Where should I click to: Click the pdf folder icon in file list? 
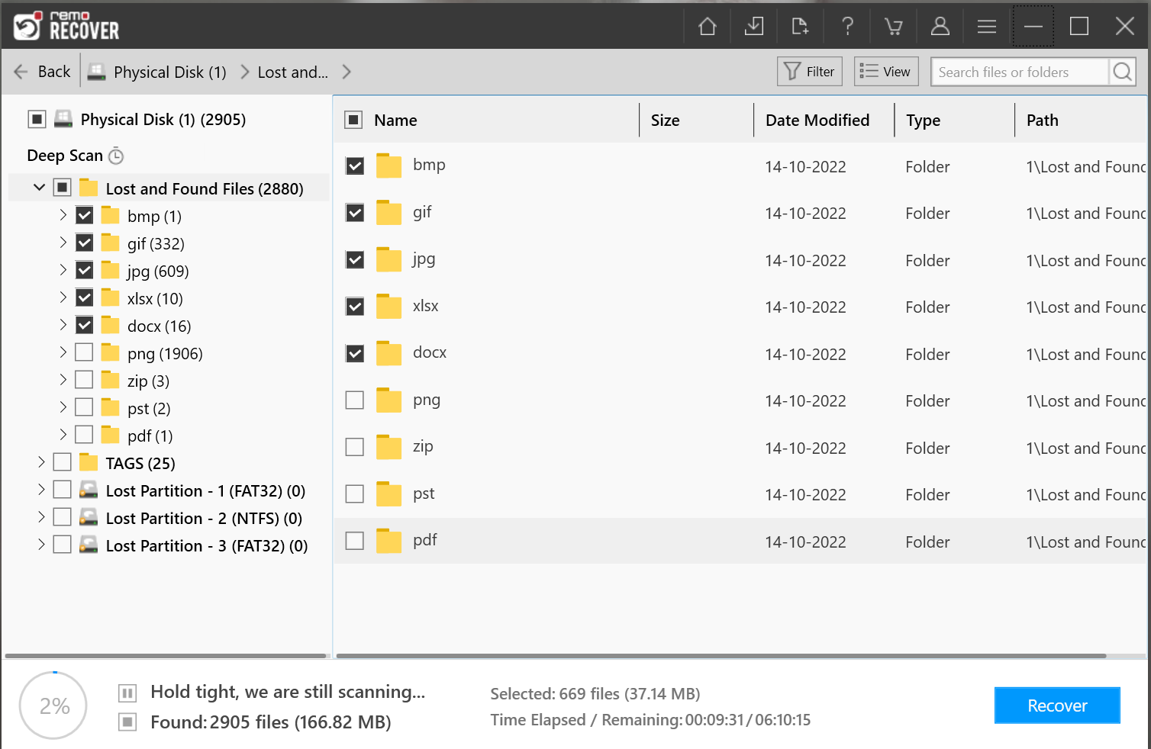[x=389, y=541]
